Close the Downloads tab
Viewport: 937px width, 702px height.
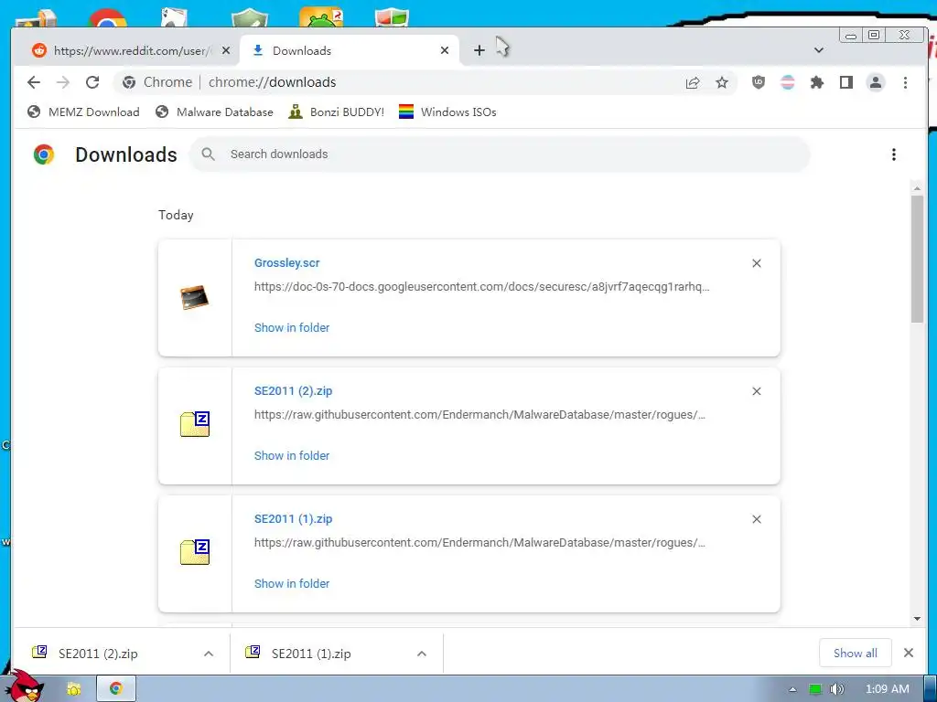pyautogui.click(x=445, y=51)
